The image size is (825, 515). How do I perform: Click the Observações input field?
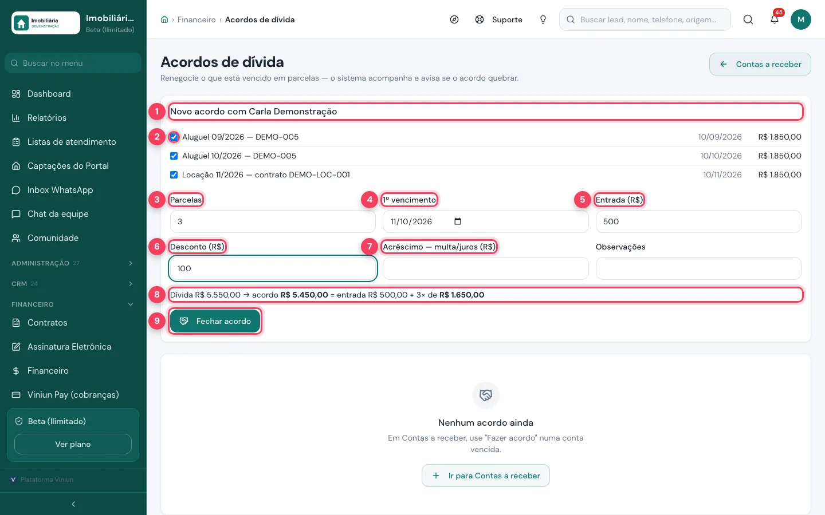[698, 268]
